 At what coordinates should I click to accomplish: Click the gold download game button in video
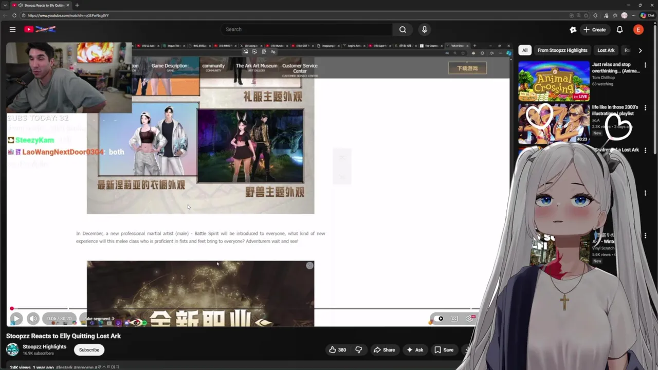pos(467,68)
